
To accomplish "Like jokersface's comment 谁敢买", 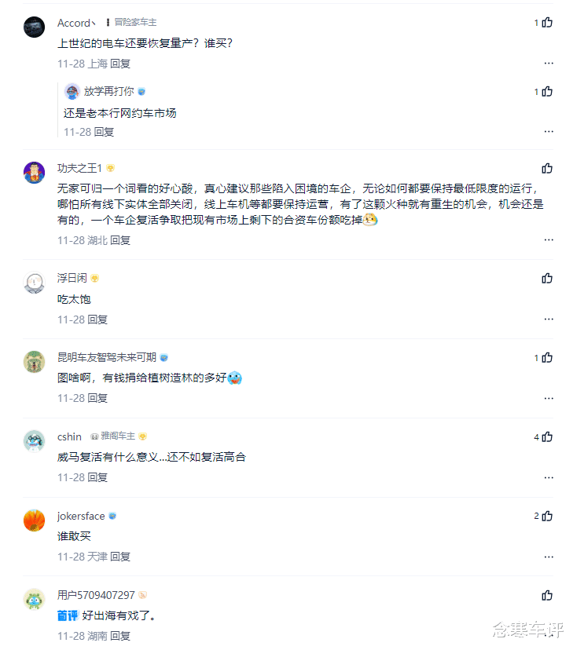I will [547, 517].
